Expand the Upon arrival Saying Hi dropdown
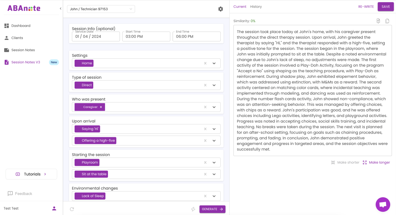This screenshot has width=396, height=215. pyautogui.click(x=214, y=129)
